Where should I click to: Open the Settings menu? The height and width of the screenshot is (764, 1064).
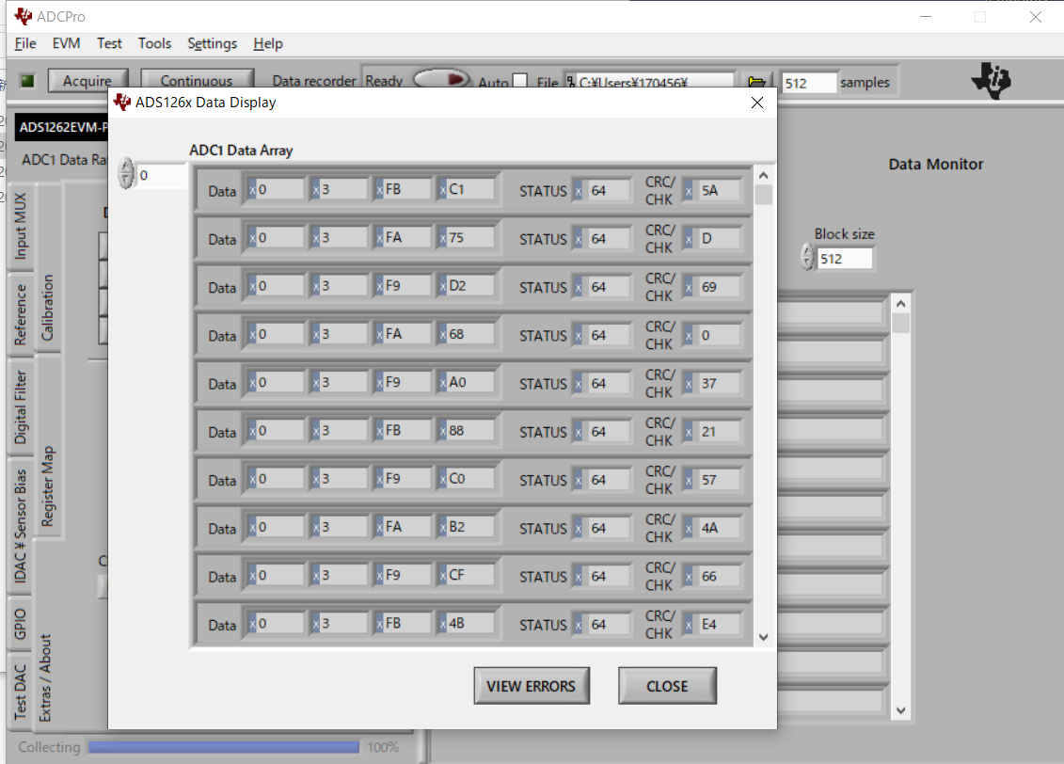point(213,43)
